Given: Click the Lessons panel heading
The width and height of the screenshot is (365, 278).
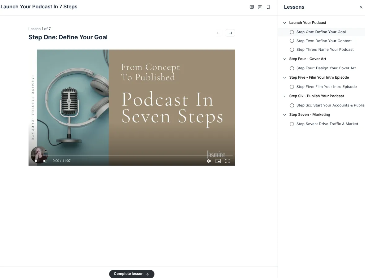Looking at the screenshot, I should click(x=294, y=7).
